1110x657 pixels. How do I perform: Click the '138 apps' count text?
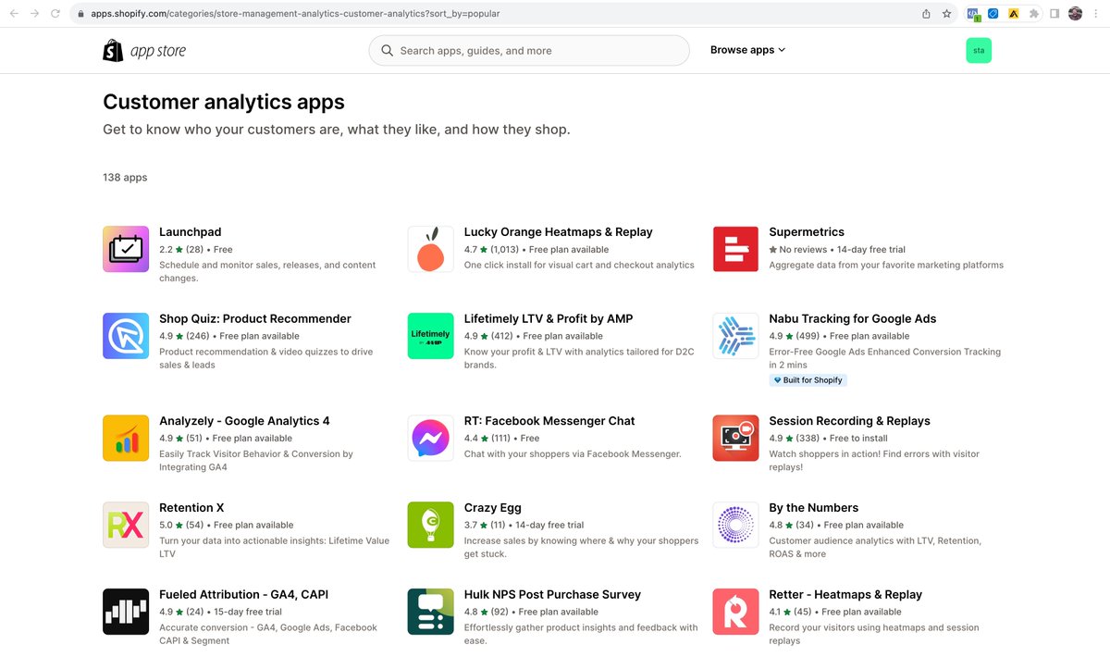coord(125,178)
